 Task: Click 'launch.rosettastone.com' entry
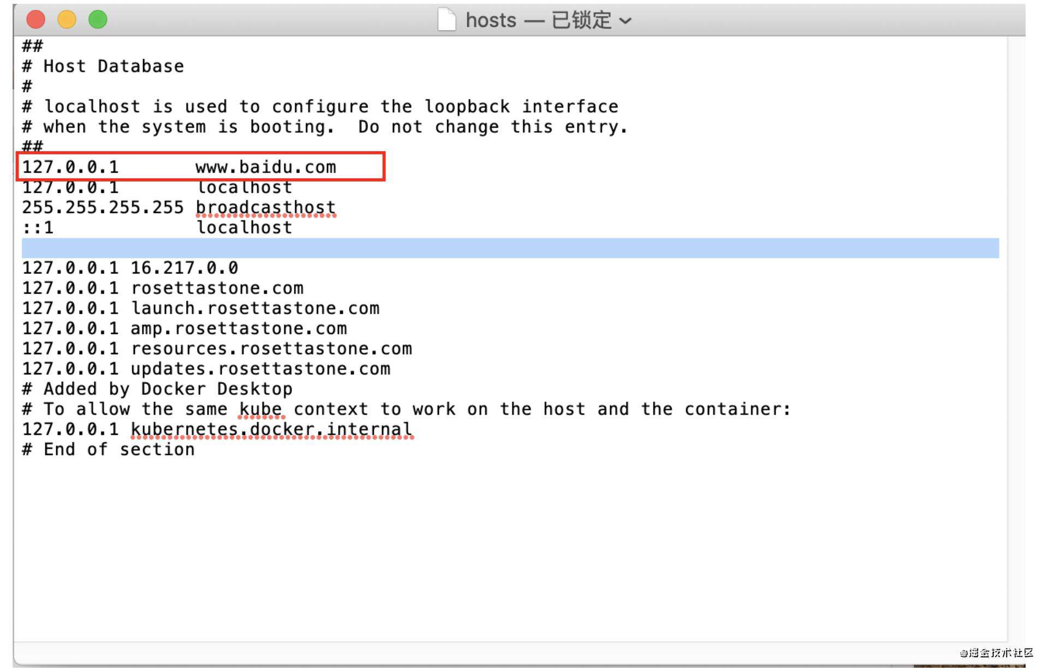(255, 308)
